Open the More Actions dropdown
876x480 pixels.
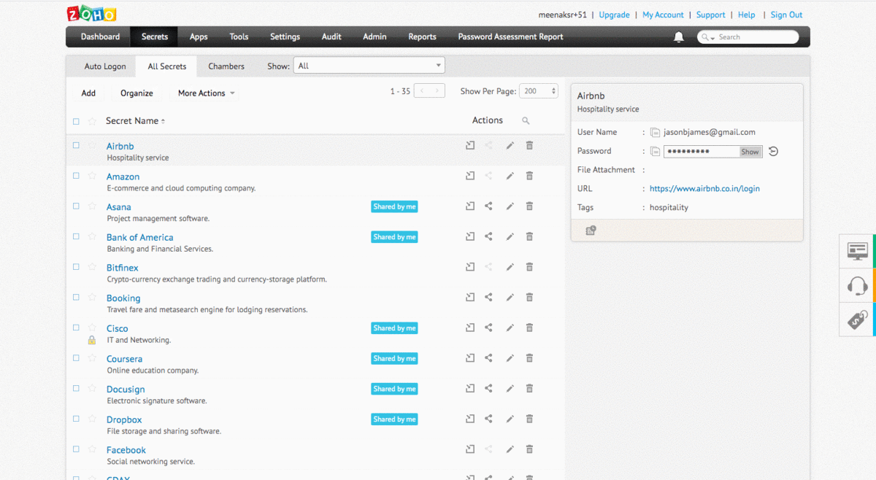tap(206, 93)
